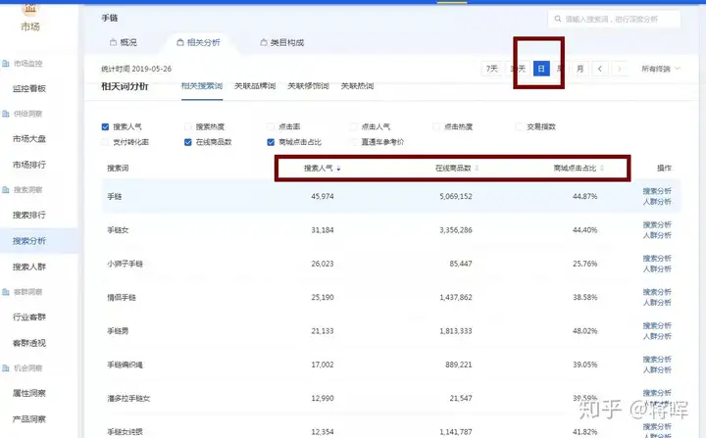Click the 客群洞察 section icon
The height and width of the screenshot is (438, 706).
coord(6,292)
